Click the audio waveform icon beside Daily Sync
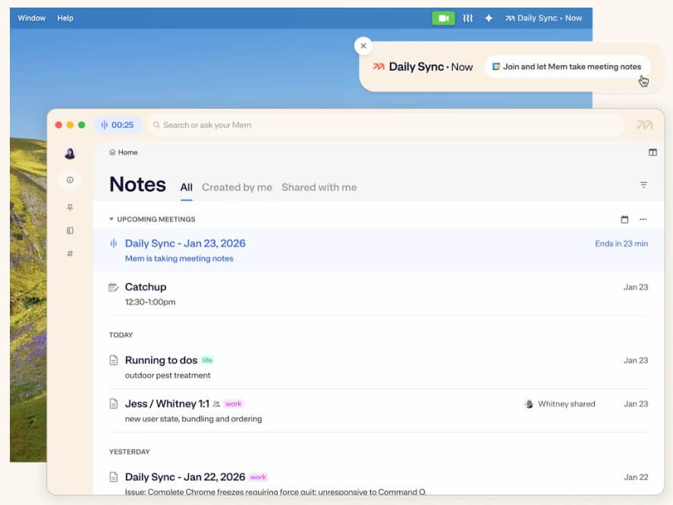Image resolution: width=673 pixels, height=505 pixels. (113, 243)
